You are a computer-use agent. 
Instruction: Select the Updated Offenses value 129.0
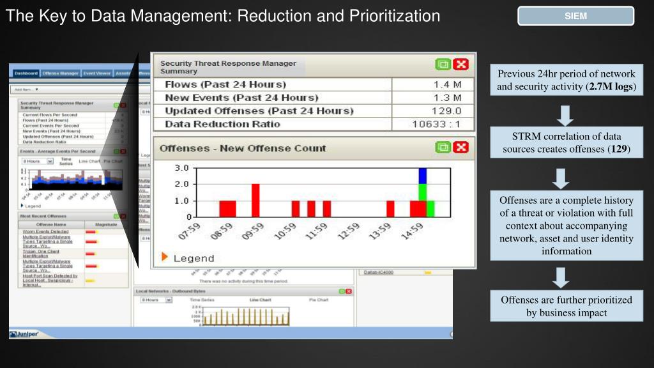pos(446,111)
